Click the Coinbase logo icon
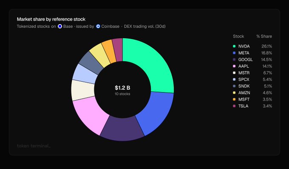This screenshot has height=169, width=289. [98, 26]
